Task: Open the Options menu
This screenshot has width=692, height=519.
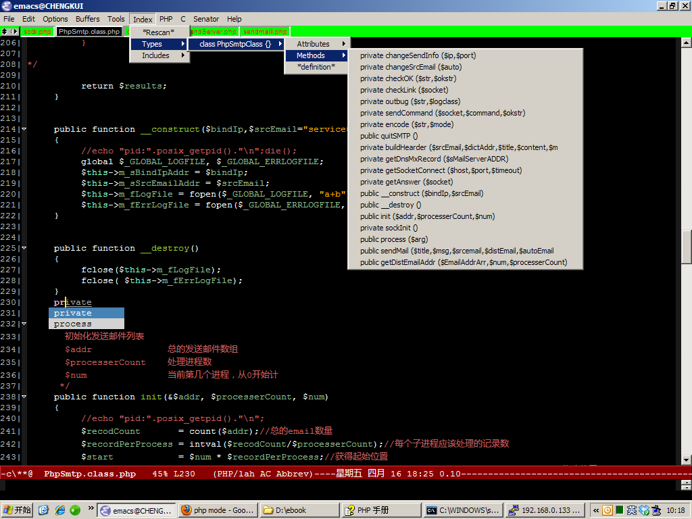Action: click(x=55, y=19)
